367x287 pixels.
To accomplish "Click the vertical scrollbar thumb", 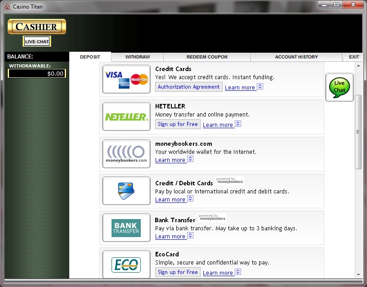I will click(x=358, y=132).
